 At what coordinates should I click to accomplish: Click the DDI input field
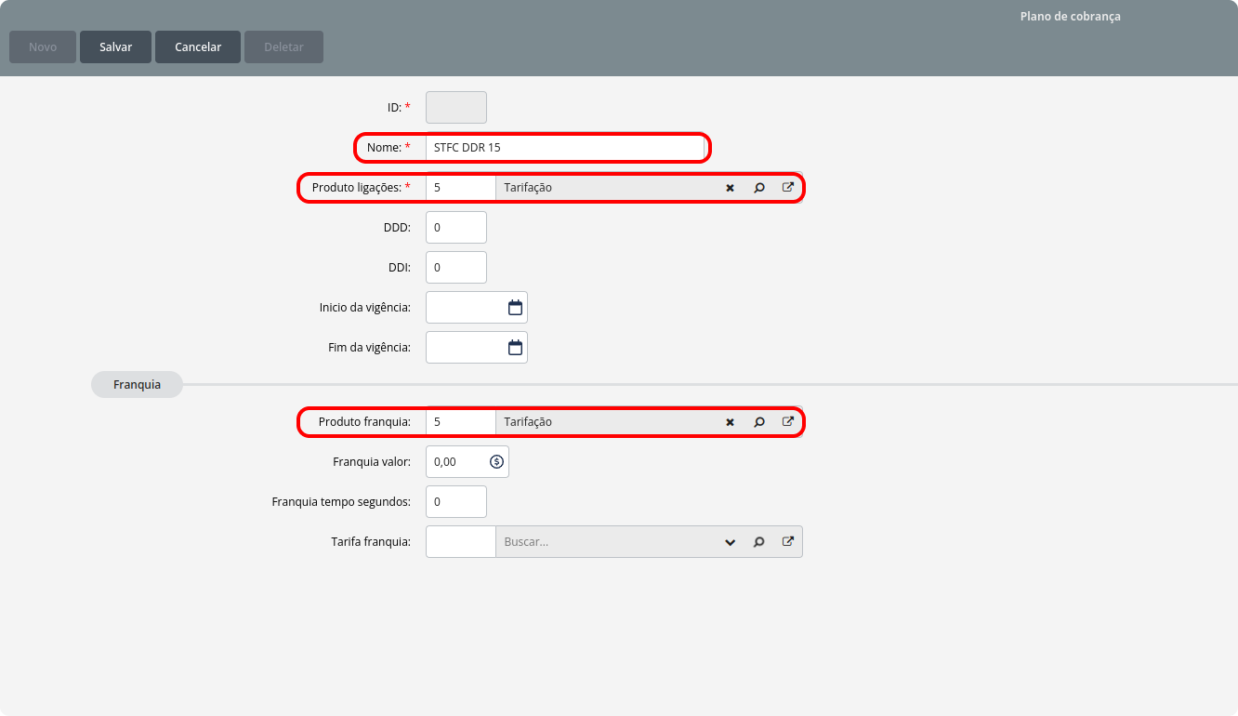(455, 268)
